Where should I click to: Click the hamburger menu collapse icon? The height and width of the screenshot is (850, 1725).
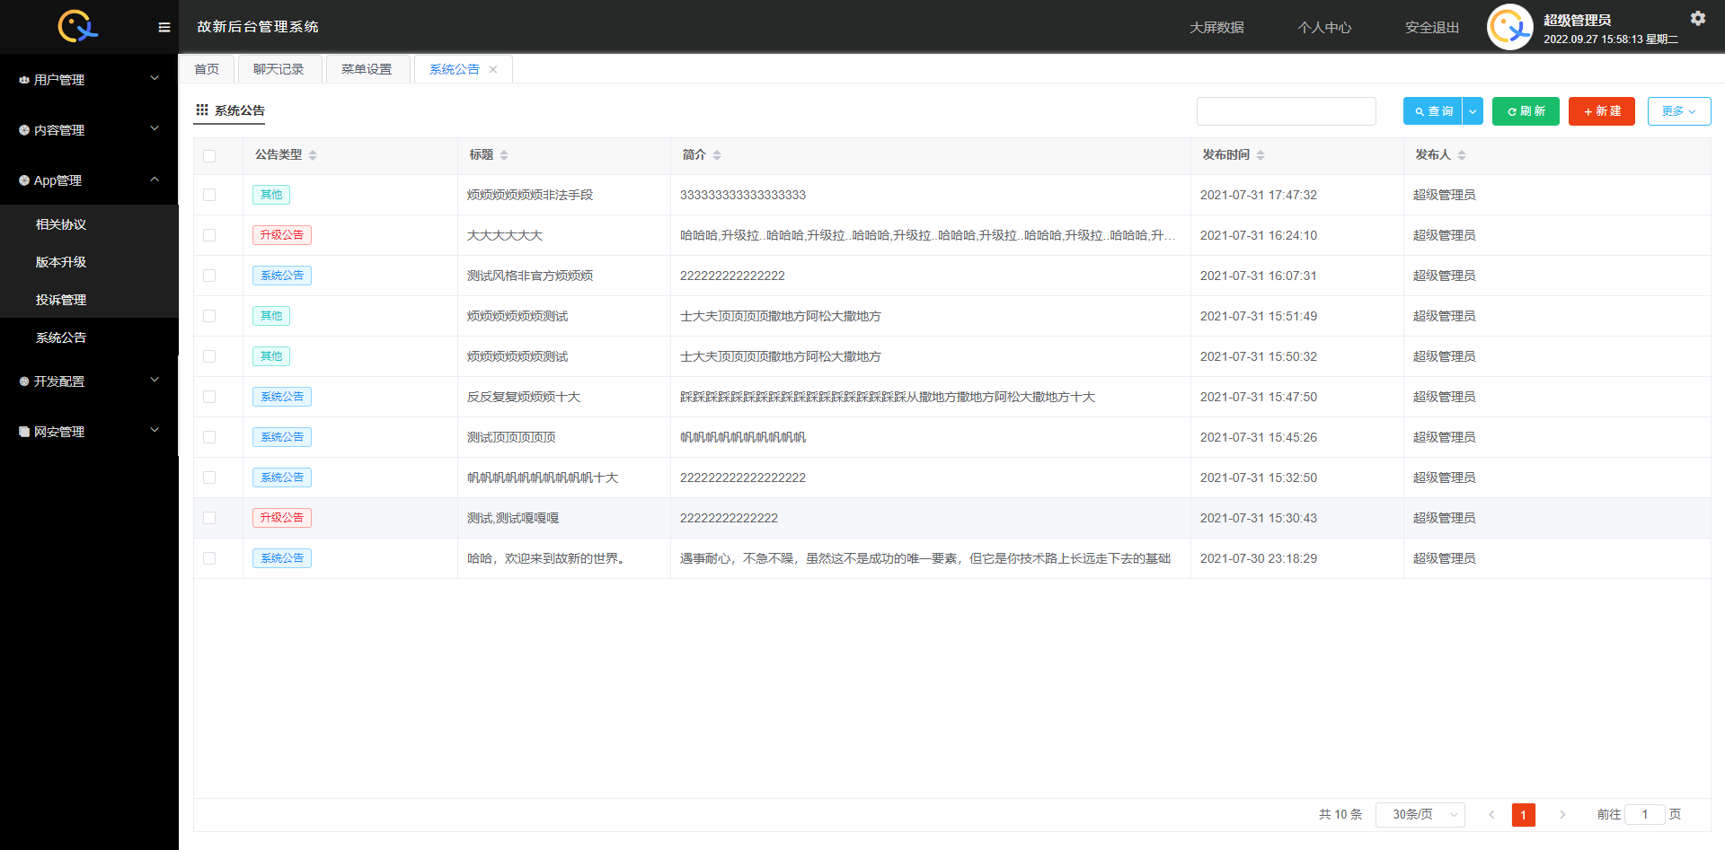pyautogui.click(x=164, y=27)
